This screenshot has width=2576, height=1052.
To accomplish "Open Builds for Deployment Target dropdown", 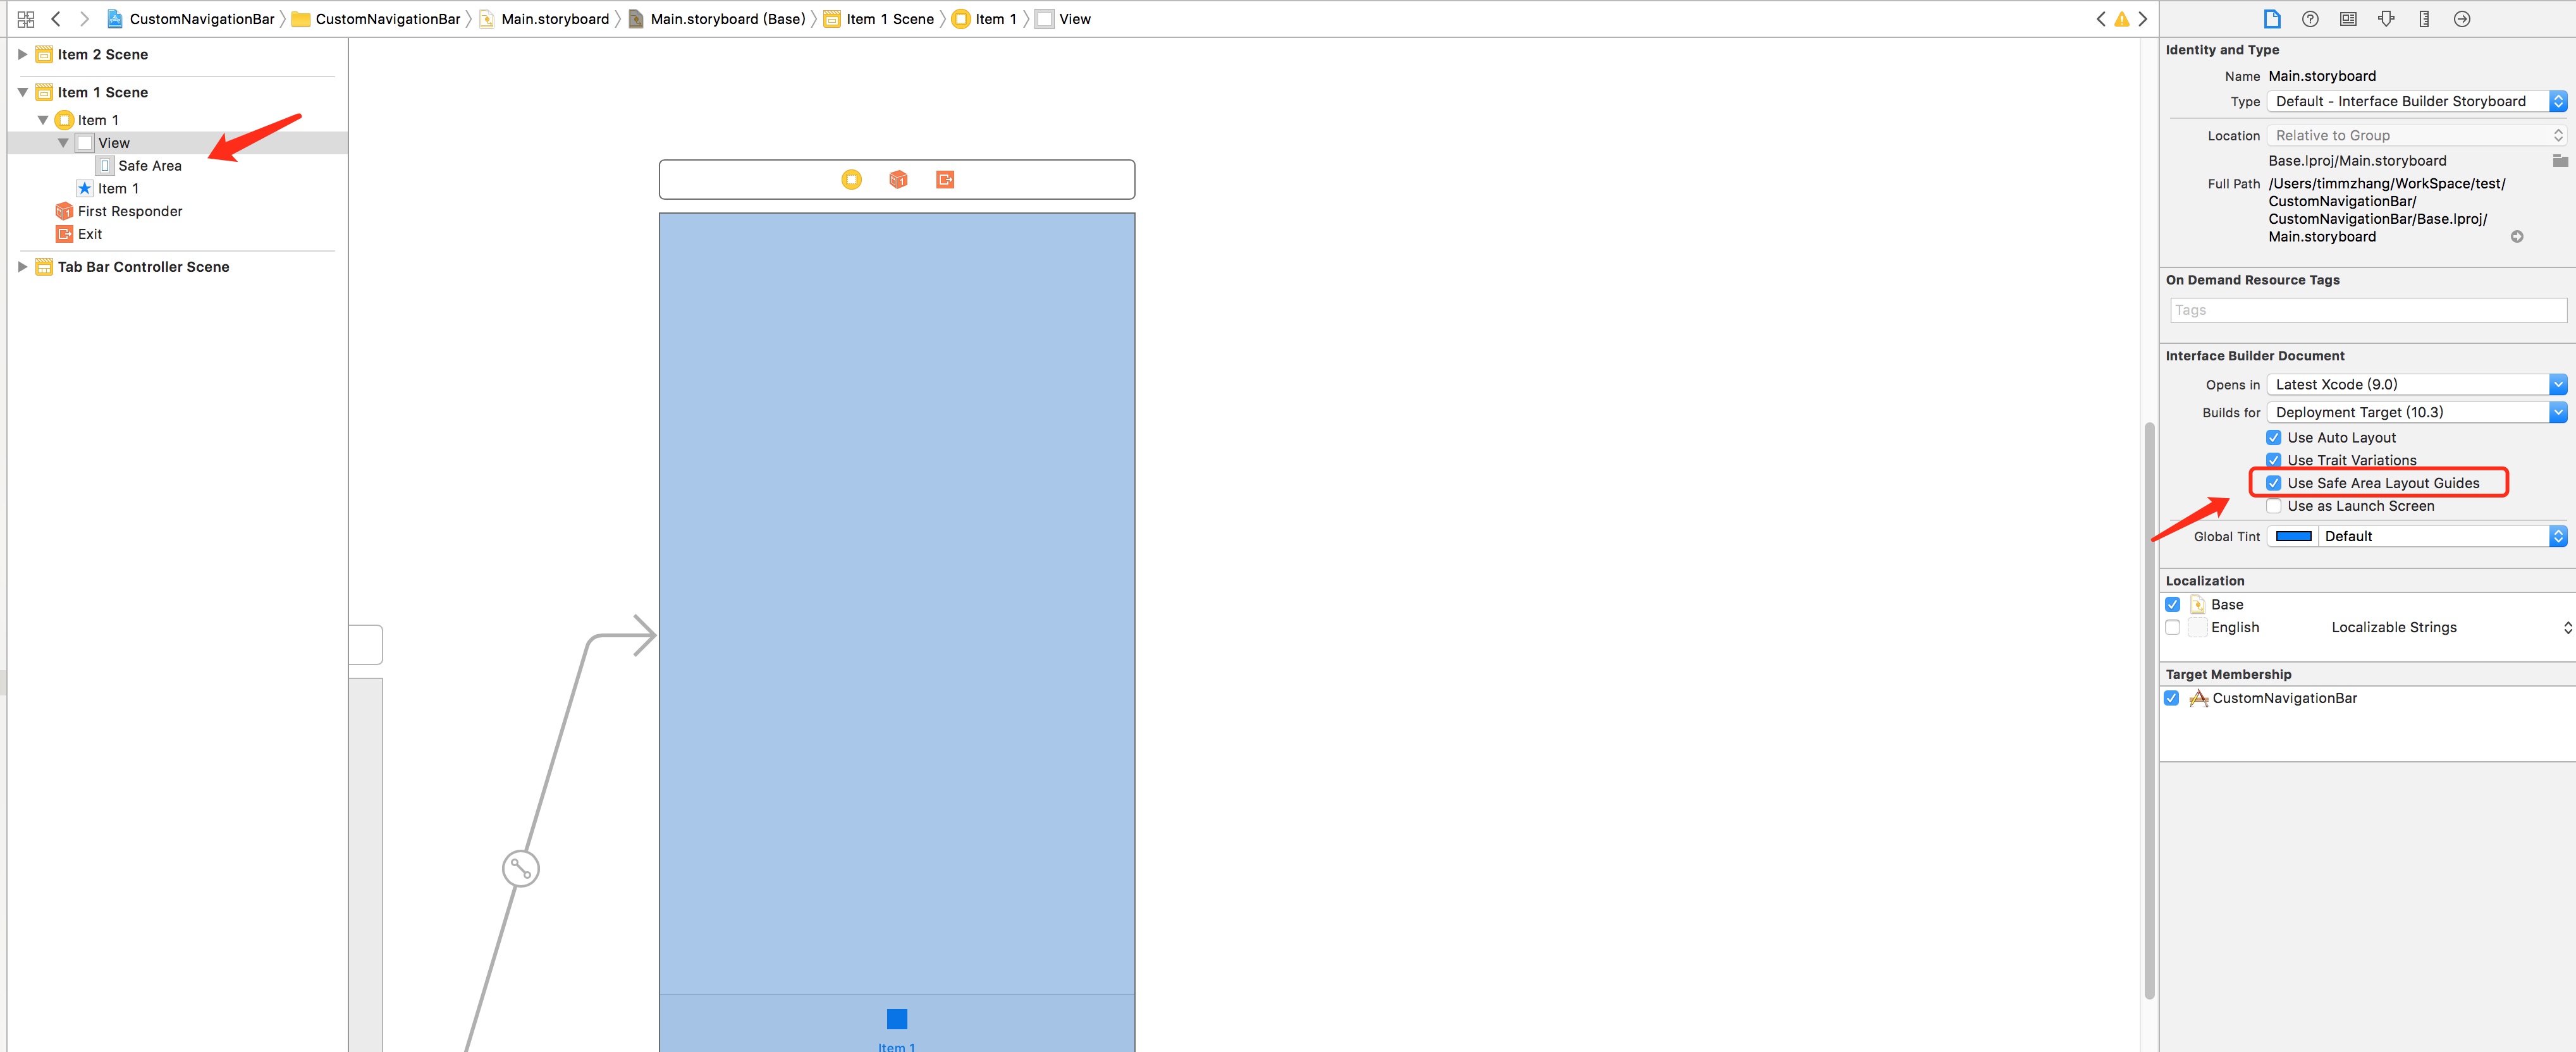I will pos(2416,413).
